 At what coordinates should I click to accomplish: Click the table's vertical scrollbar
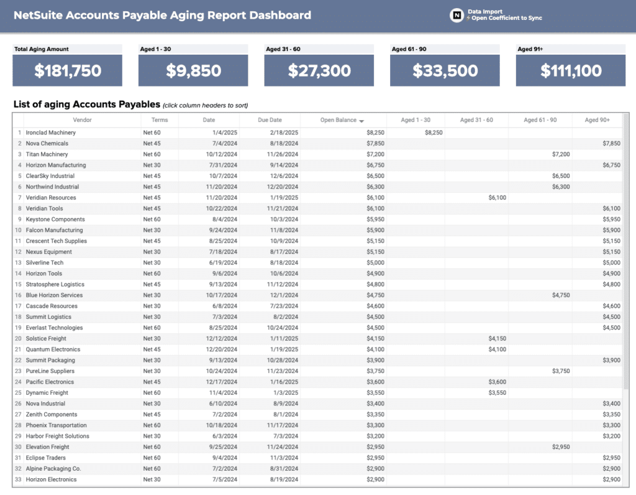pos(626,252)
